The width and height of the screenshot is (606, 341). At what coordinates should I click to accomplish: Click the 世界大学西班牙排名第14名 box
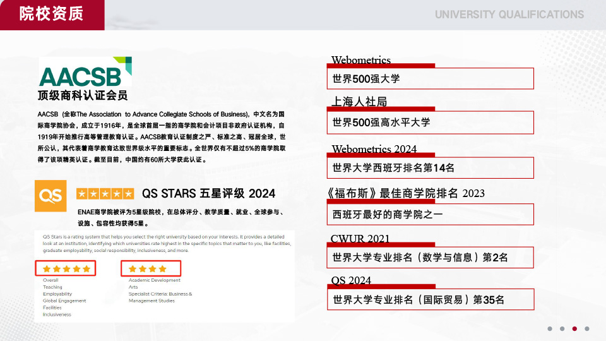coord(431,167)
